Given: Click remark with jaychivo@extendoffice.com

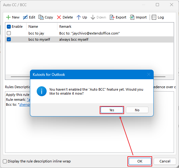Looking at the screenshot, I should 89,33.
